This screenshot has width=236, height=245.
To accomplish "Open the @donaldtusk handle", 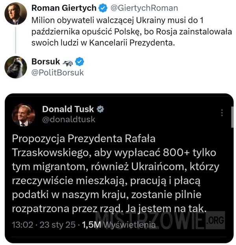I will [68, 120].
